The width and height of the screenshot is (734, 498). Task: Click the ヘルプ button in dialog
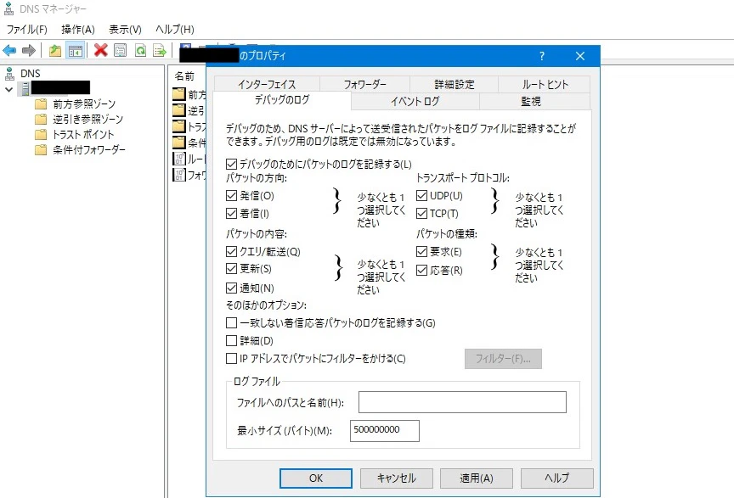(557, 478)
